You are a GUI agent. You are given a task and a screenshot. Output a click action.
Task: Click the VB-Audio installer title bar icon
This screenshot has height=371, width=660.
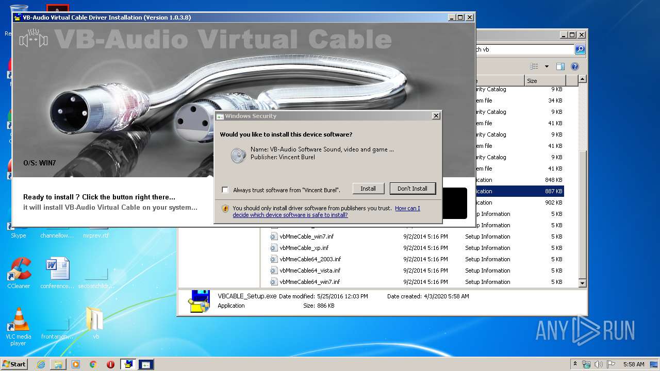(x=18, y=17)
